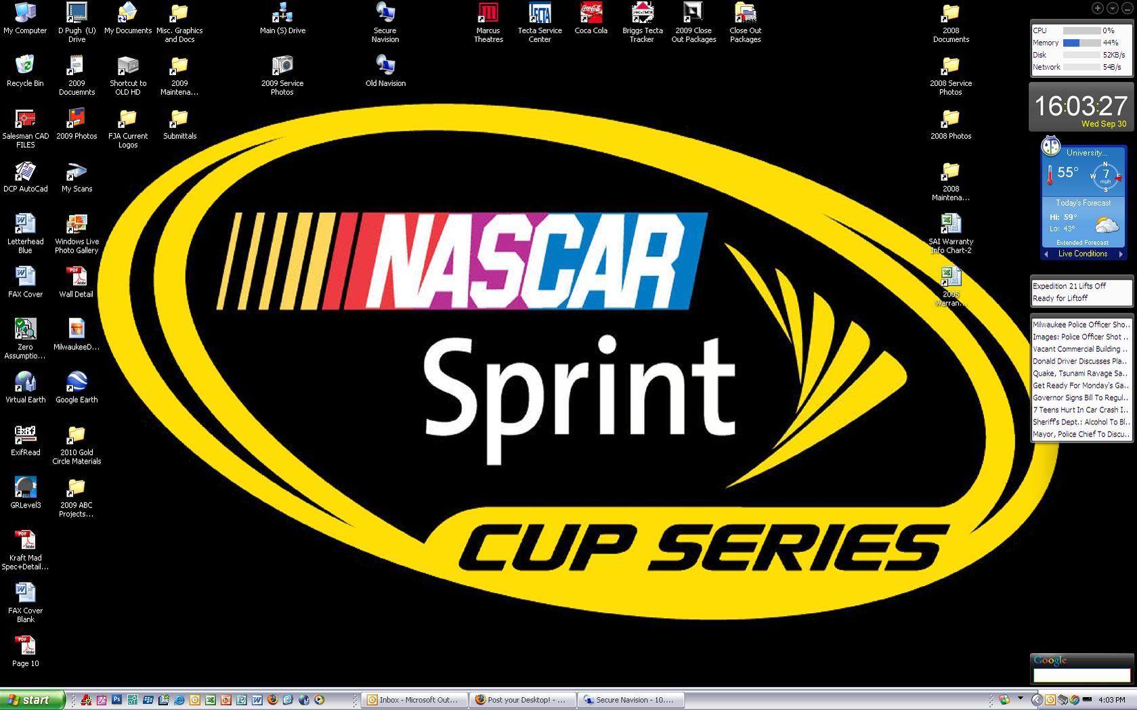
Task: Select the 2009 Service Photos camera icon
Action: (x=282, y=76)
